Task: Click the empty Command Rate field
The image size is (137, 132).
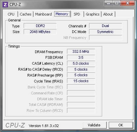Action: 81,93
